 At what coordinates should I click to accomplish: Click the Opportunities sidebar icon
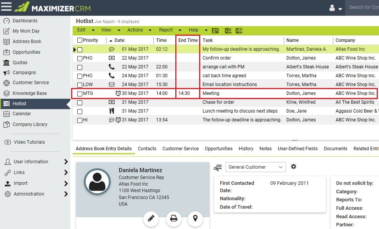click(x=7, y=52)
